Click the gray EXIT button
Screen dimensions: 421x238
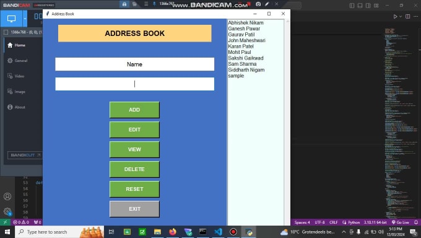(x=134, y=209)
